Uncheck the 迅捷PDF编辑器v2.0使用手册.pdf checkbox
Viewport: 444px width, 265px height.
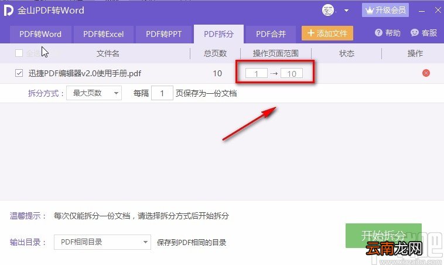coord(19,73)
